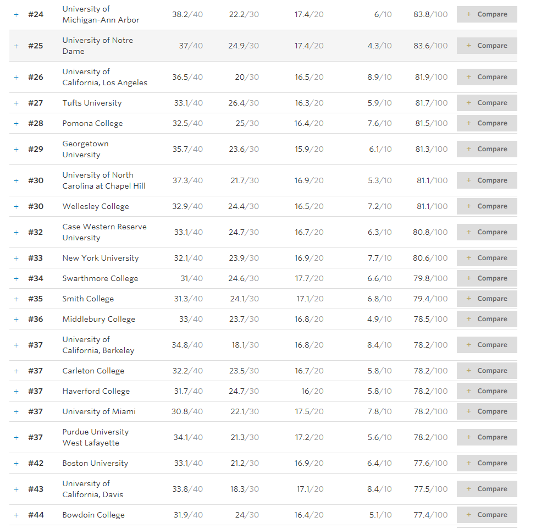
Task: Expand the Bowdoin College row details
Action: [x=16, y=515]
